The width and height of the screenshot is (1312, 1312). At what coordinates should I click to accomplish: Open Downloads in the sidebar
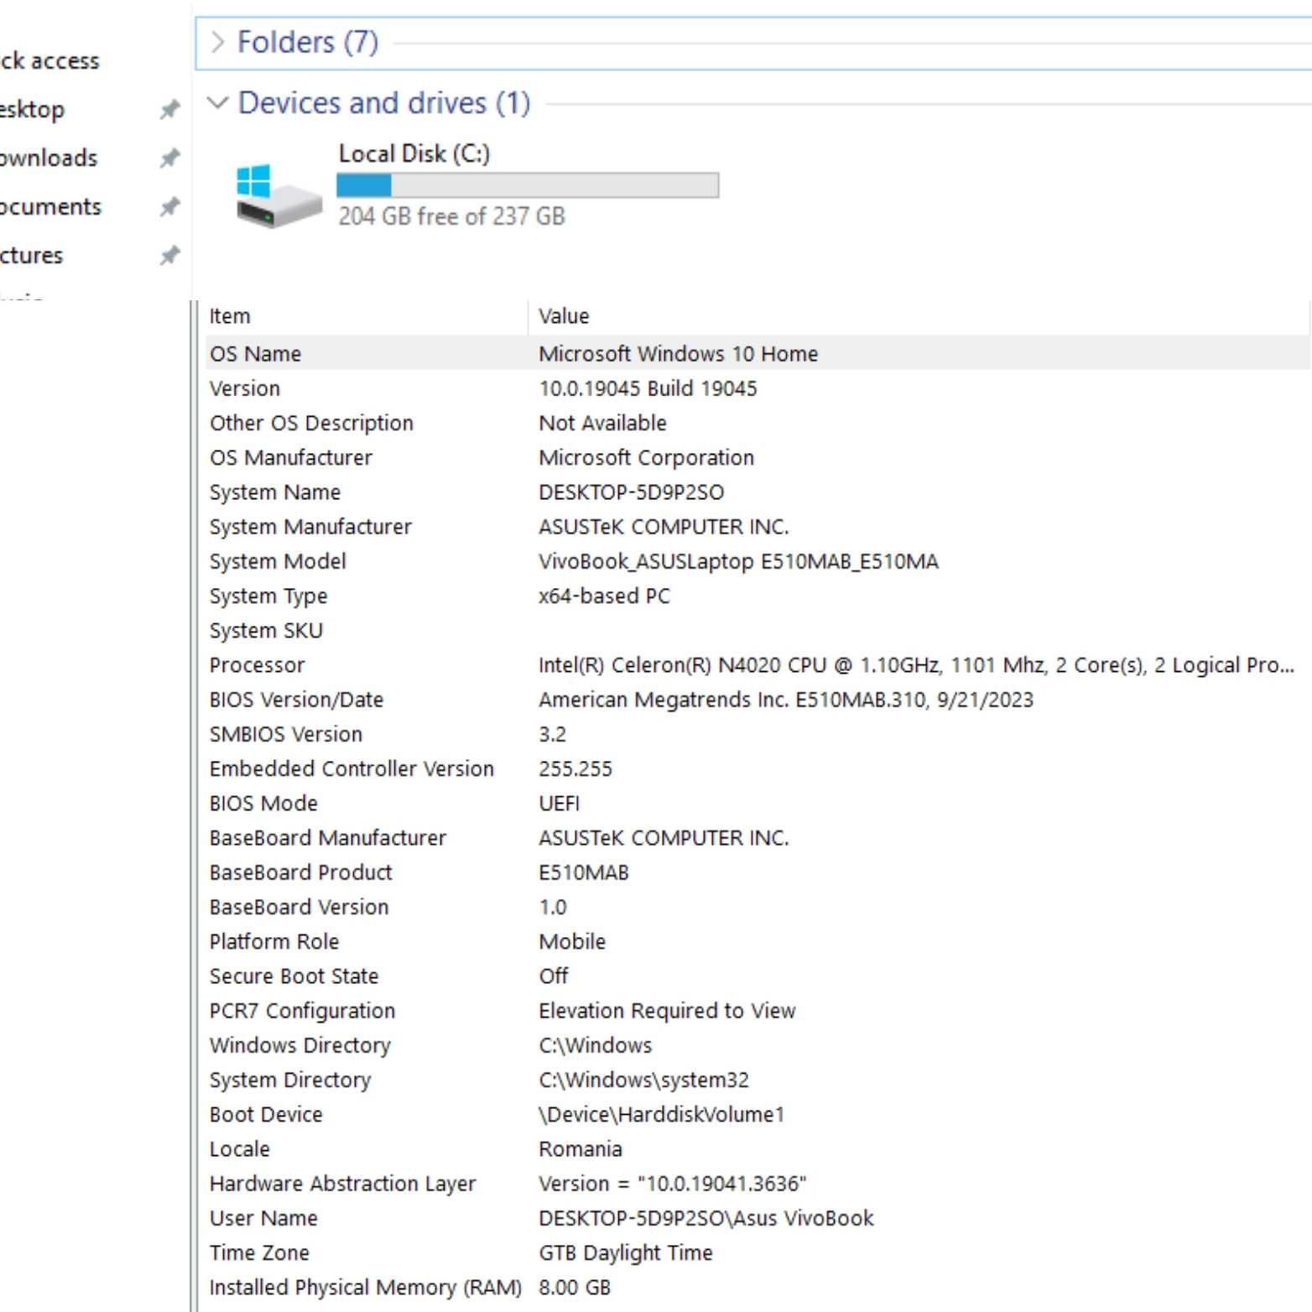(x=49, y=158)
